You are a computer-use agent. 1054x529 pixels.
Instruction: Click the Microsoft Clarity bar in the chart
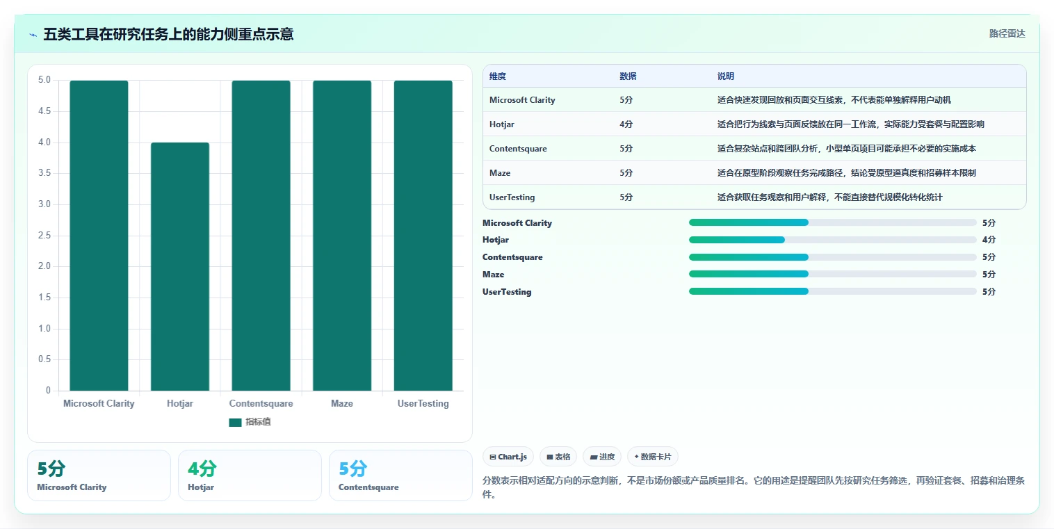(99, 236)
